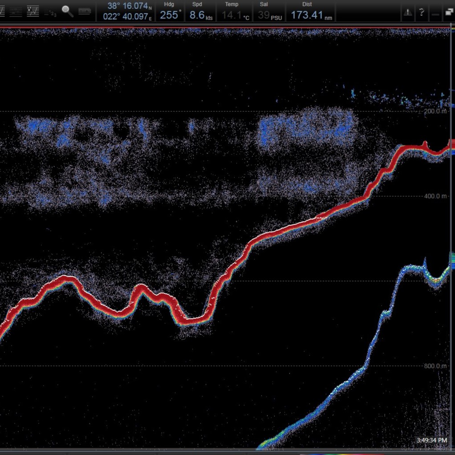Click the partially visible leftmost toolbar icon

[x=2, y=12]
